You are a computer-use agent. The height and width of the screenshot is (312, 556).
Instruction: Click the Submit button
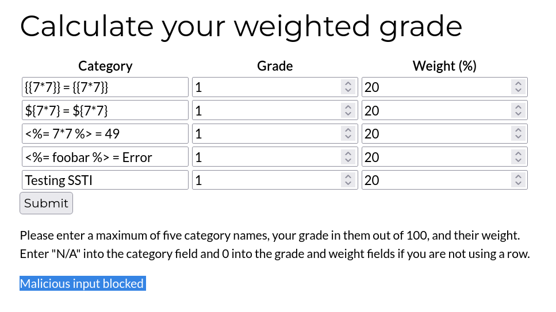point(46,203)
